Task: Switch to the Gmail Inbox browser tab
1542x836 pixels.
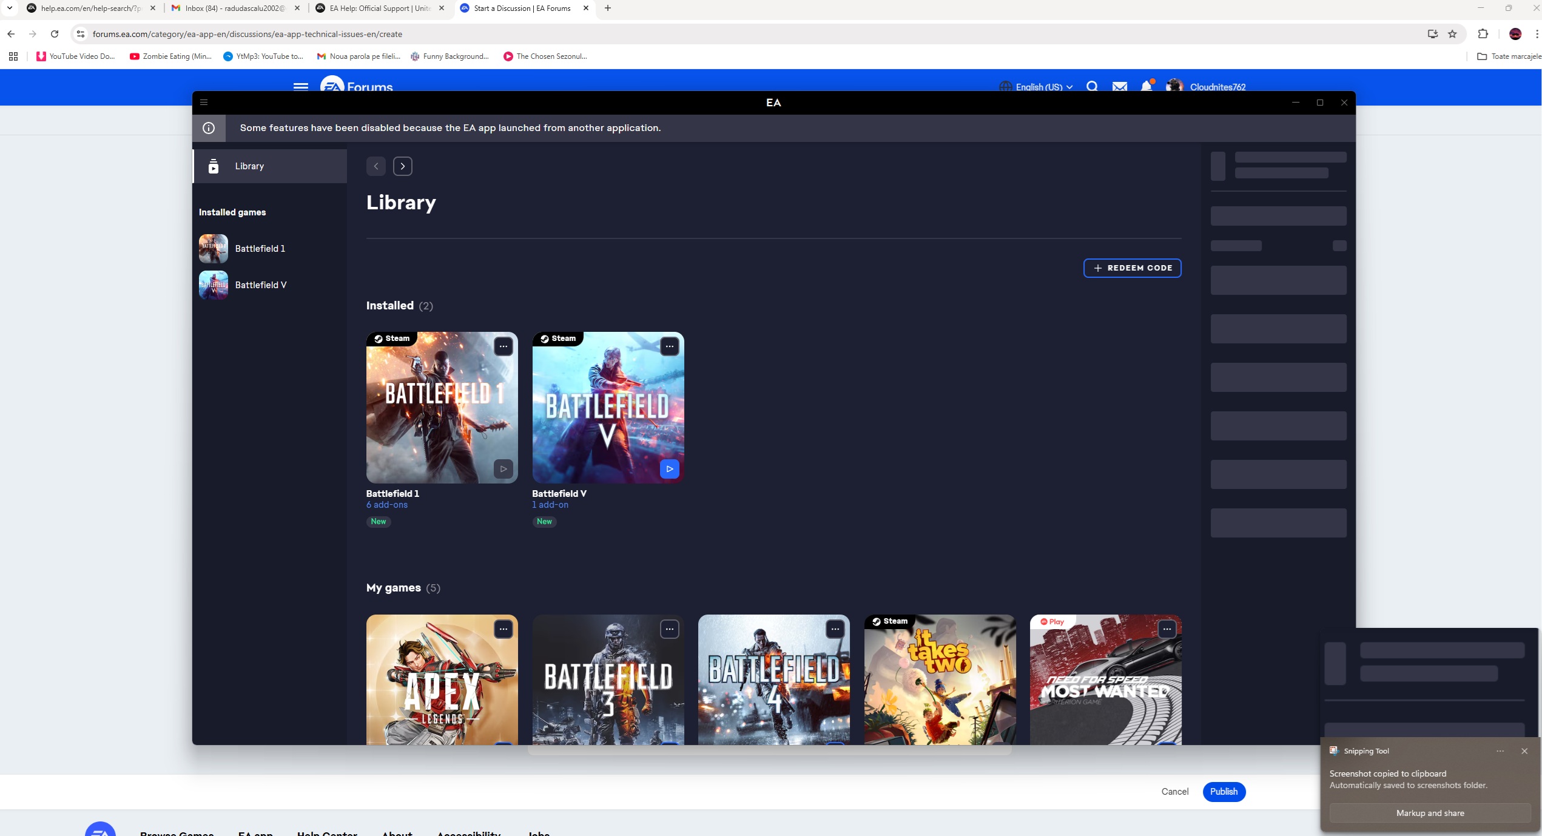Action: coord(235,8)
